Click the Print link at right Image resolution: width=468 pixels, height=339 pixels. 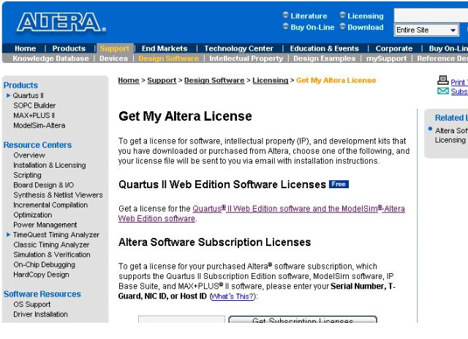coord(459,82)
